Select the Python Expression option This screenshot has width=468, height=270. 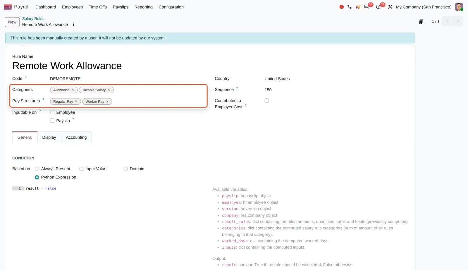point(37,177)
